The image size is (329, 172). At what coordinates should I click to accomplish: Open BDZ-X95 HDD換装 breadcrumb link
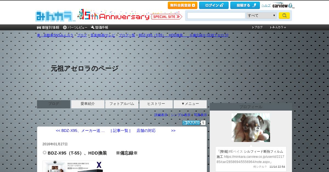[183, 35]
